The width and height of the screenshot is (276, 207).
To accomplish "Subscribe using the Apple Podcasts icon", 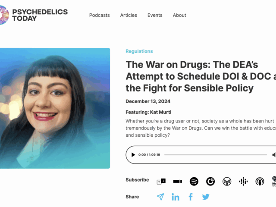I will (x=260, y=182).
